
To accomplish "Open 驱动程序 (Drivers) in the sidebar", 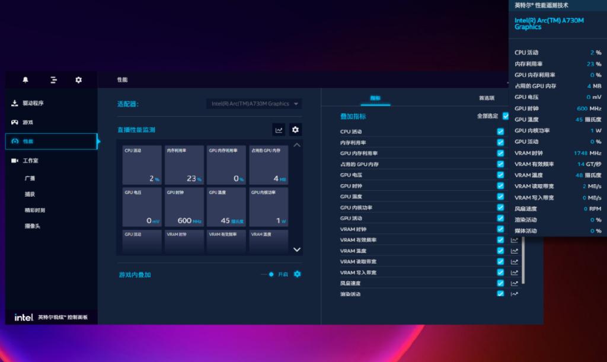I will coord(33,103).
